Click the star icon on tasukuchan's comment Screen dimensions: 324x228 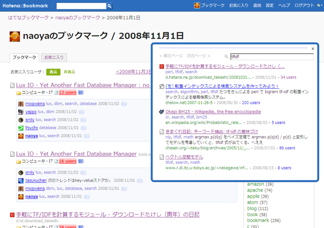click(140, 181)
